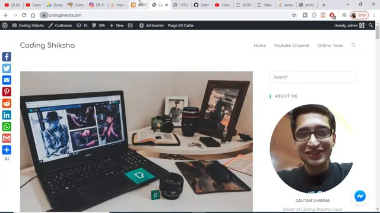Pin page using Pinterest sidebar icon
This screenshot has width=380, height=213.
tap(7, 92)
